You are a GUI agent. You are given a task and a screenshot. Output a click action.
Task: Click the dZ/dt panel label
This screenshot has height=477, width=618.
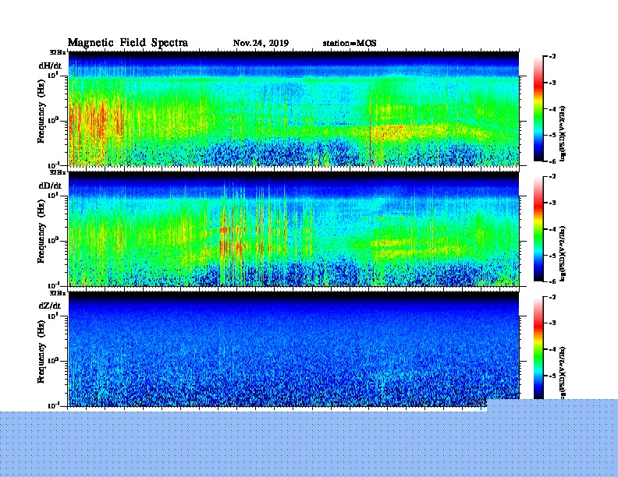click(x=50, y=306)
